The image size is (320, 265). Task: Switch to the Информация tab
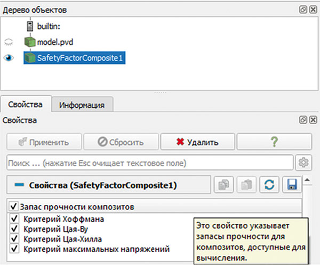click(x=82, y=105)
